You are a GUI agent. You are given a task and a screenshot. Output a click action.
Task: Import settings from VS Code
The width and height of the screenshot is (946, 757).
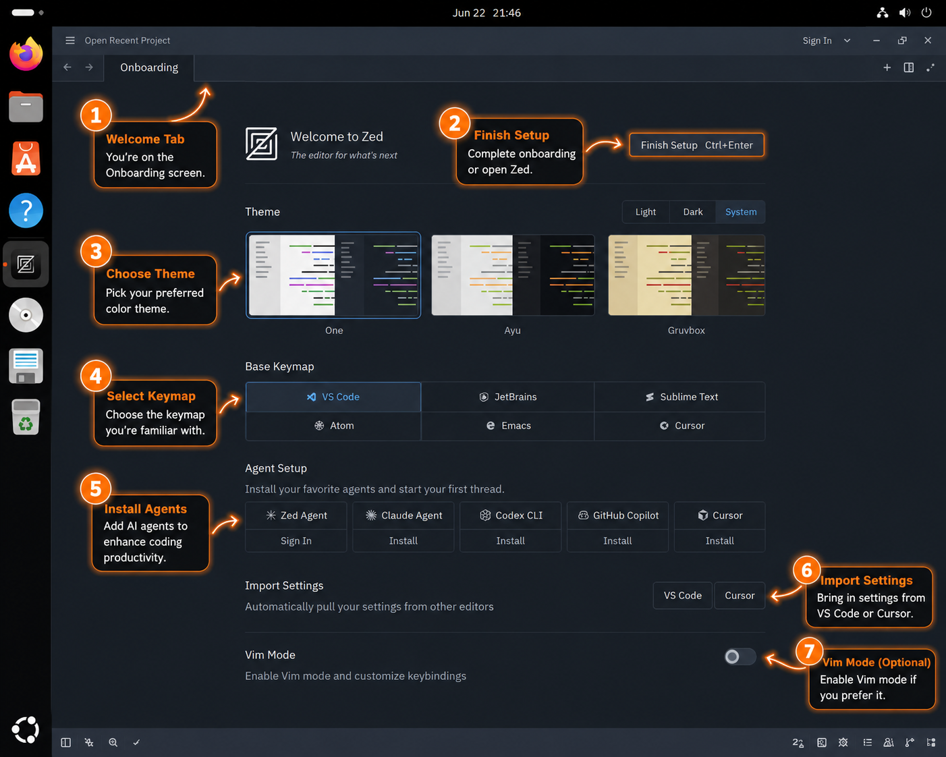(683, 596)
